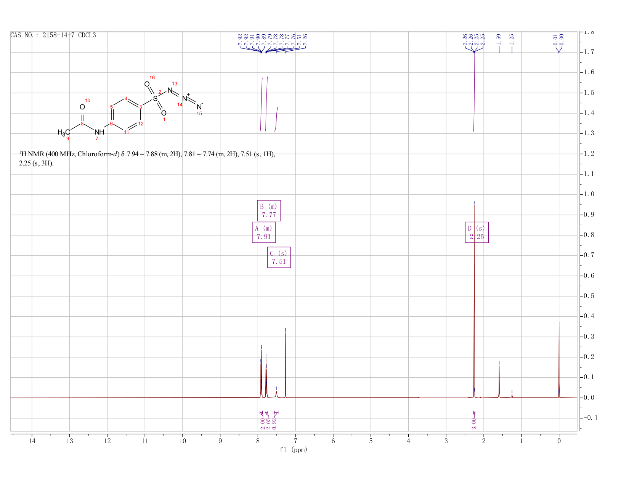Click the sulfonyl oxygen labeled 16
Viewport: 629px width, 486px height.
(147, 84)
